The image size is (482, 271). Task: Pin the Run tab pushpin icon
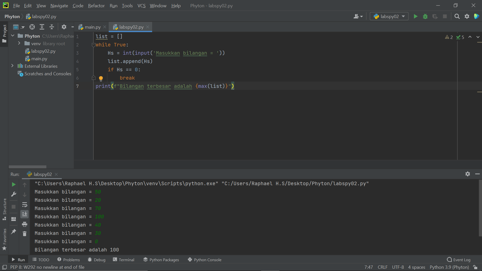pos(14,231)
